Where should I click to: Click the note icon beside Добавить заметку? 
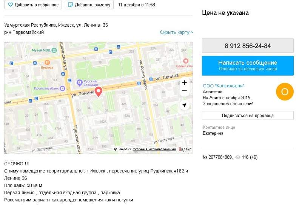click(x=71, y=5)
